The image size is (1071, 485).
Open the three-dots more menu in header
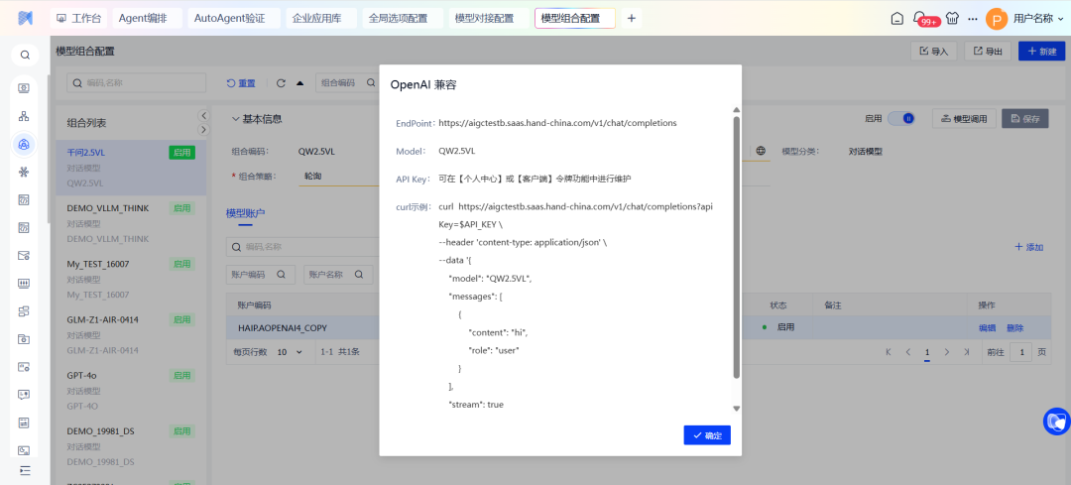(973, 19)
